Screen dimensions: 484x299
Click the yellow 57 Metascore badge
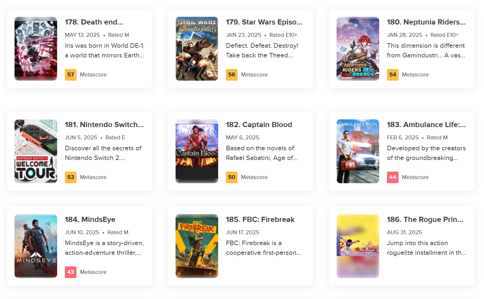71,75
